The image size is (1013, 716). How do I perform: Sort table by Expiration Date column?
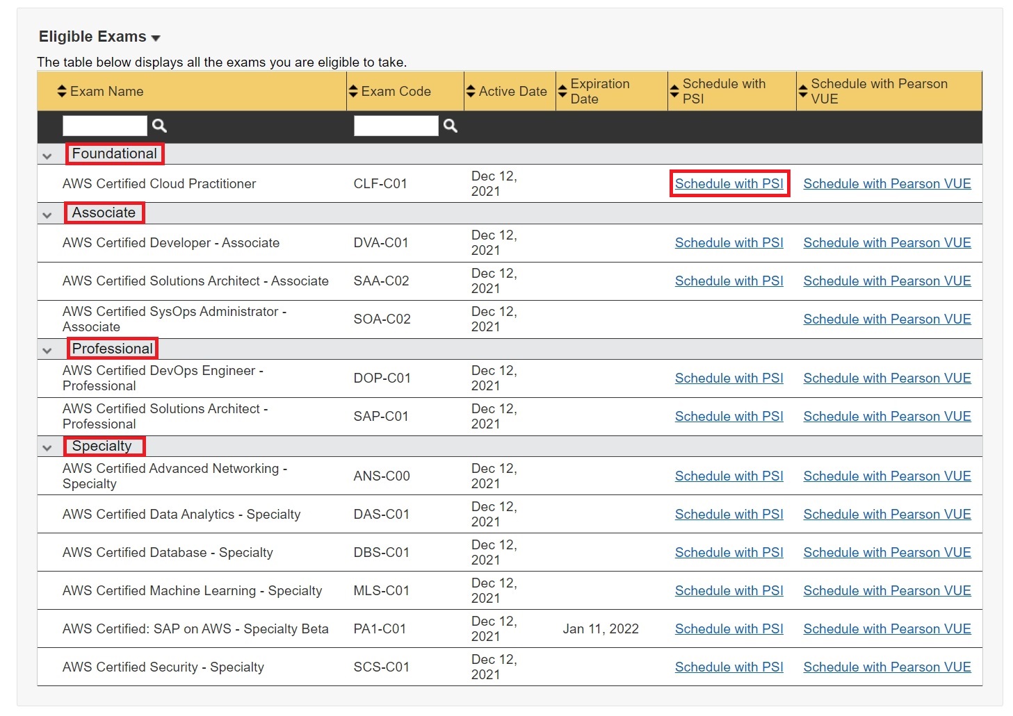click(562, 91)
